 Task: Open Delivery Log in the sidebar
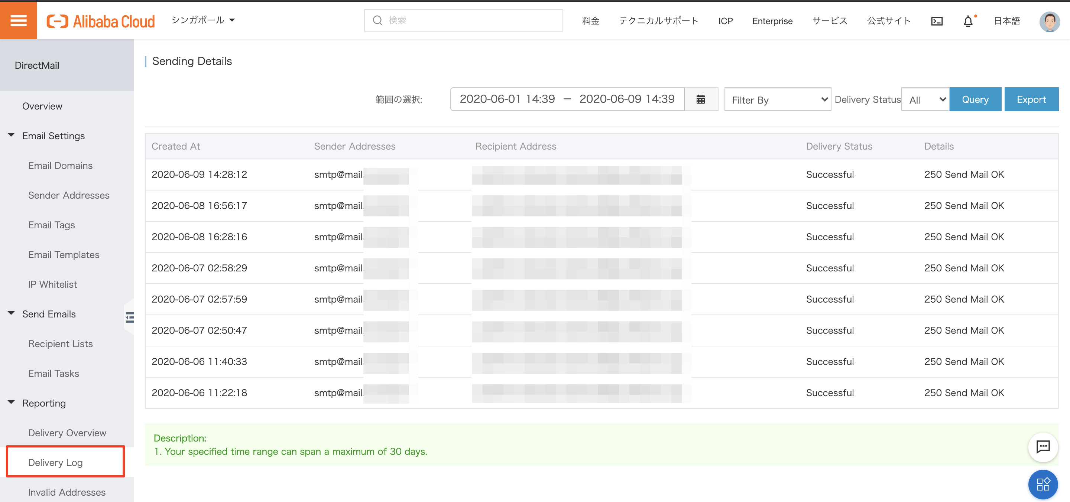coord(55,462)
